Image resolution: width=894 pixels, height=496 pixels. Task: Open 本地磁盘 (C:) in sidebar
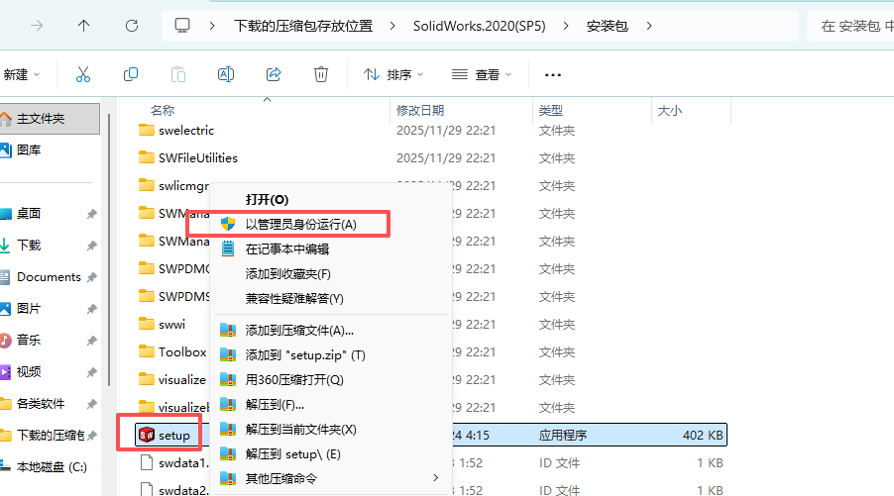(52, 467)
